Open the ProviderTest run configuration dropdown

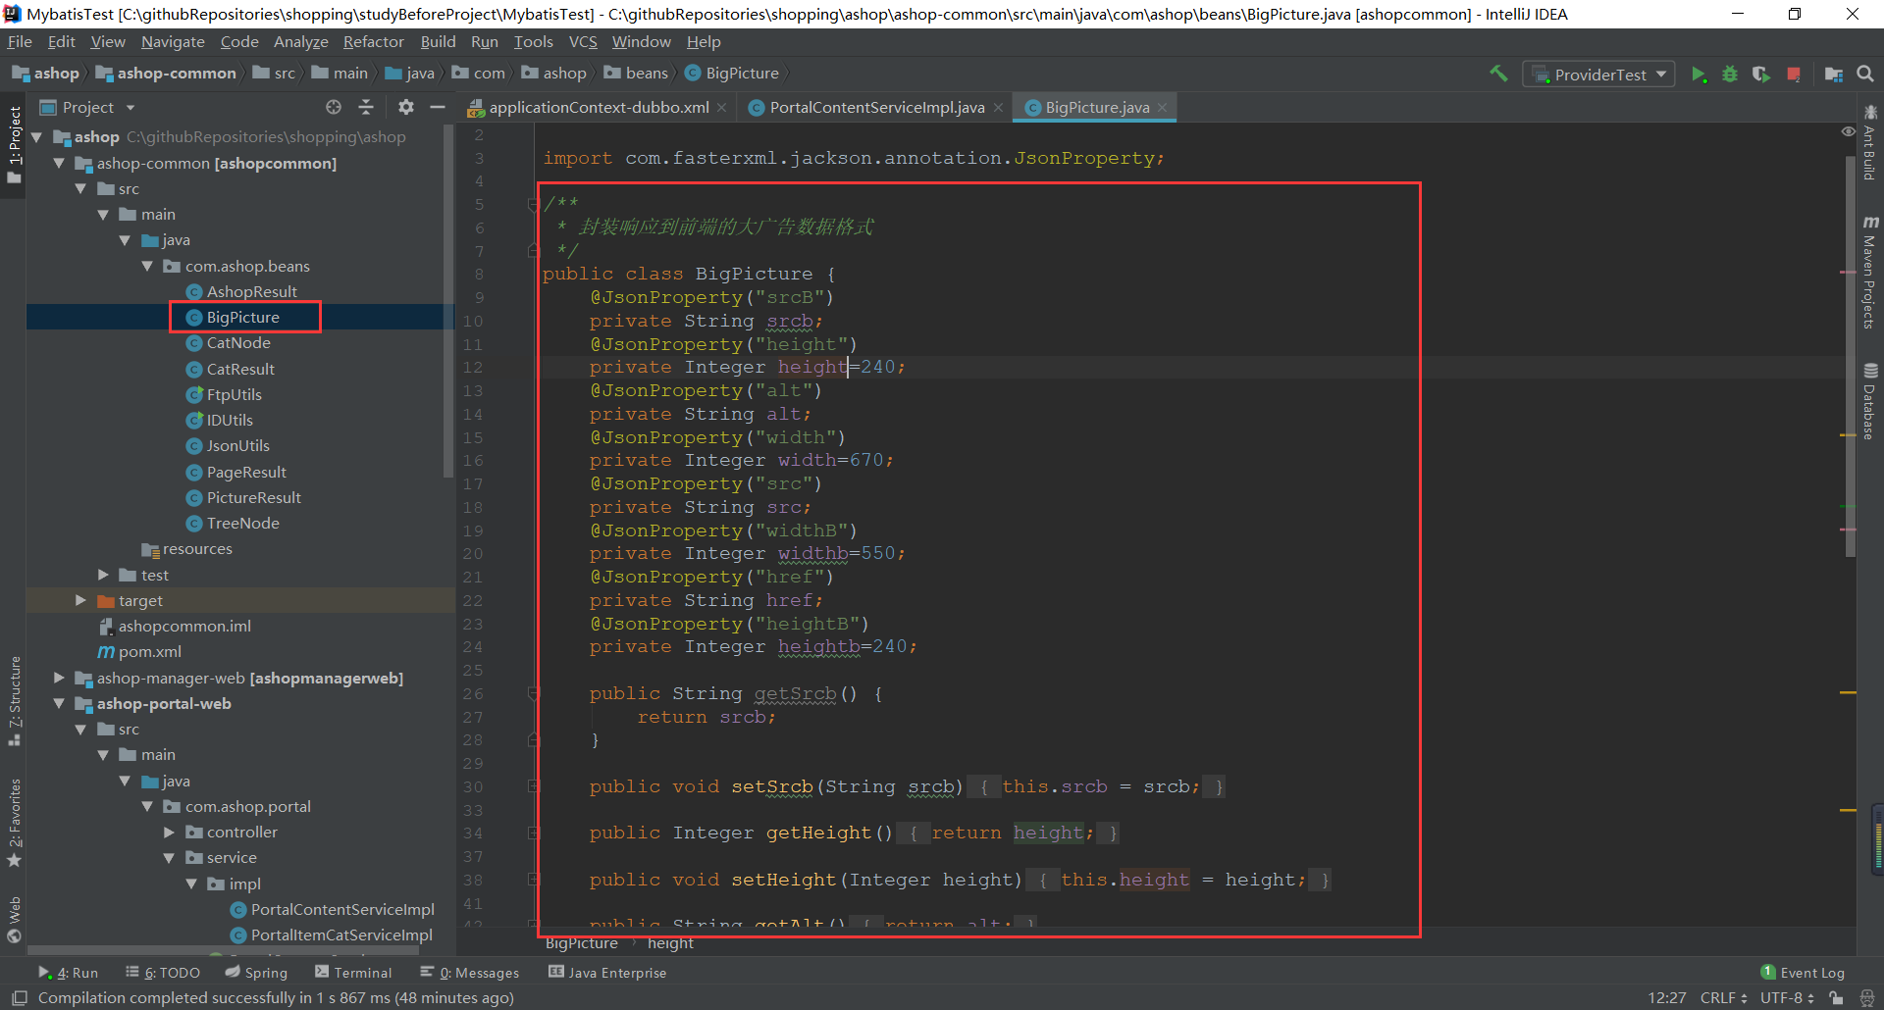[x=1598, y=75]
